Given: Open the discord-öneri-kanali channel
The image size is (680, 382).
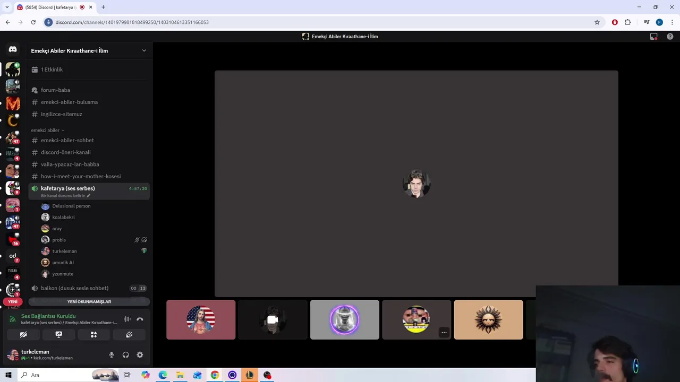Looking at the screenshot, I should pyautogui.click(x=89, y=152).
